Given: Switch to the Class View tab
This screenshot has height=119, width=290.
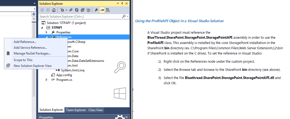Looking at the screenshot, I should click(96, 110).
